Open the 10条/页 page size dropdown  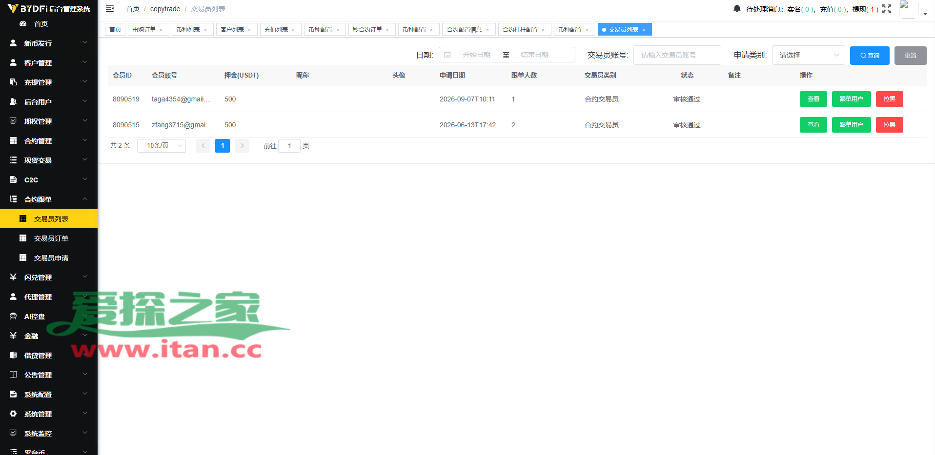pyautogui.click(x=162, y=145)
